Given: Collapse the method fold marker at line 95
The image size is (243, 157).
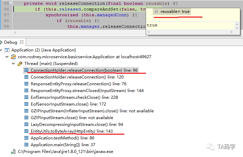Looking at the screenshot, I should pos(11,3).
